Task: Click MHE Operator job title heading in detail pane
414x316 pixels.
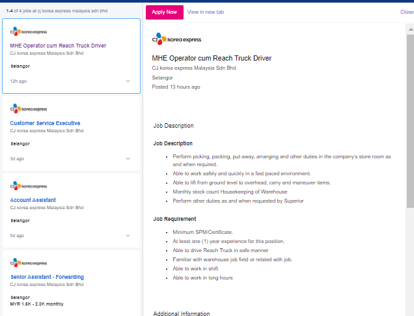Action: pyautogui.click(x=212, y=58)
